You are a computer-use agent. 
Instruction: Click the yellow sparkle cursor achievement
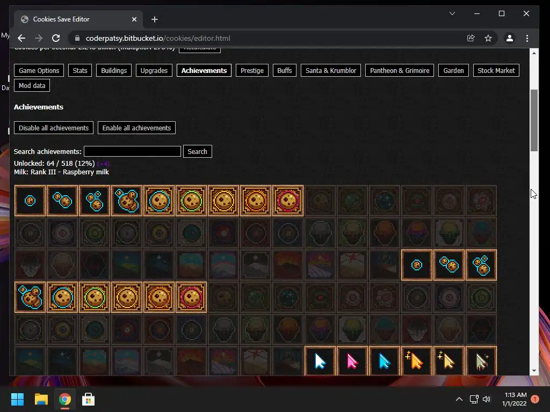tap(449, 361)
